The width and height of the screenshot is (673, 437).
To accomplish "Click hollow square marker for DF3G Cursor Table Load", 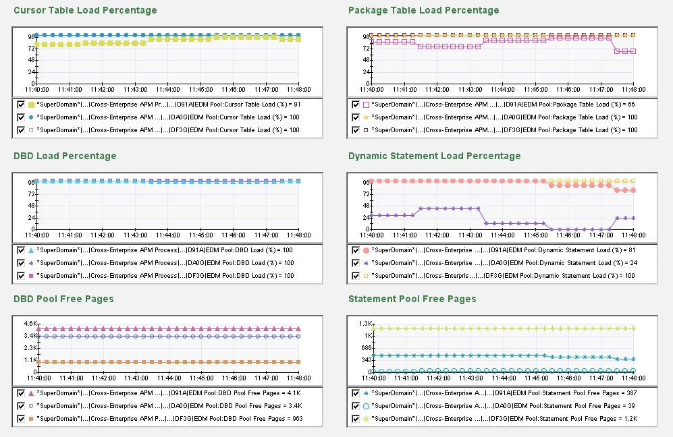I will point(31,130).
